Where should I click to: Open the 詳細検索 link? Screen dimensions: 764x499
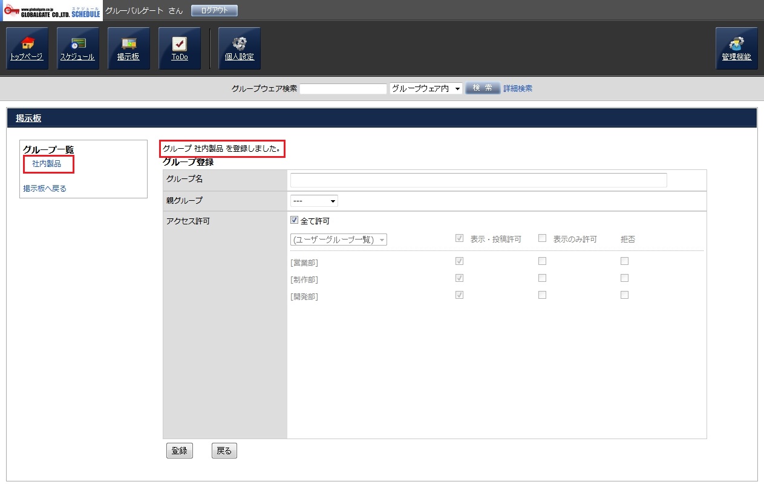point(518,89)
